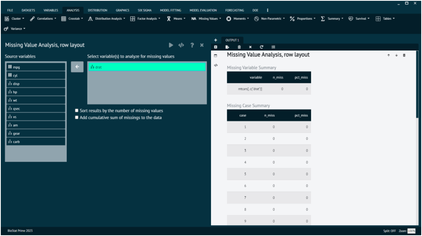Close the Missing Value Analysis dialog panel
The width and height of the screenshot is (422, 236).
tap(202, 45)
